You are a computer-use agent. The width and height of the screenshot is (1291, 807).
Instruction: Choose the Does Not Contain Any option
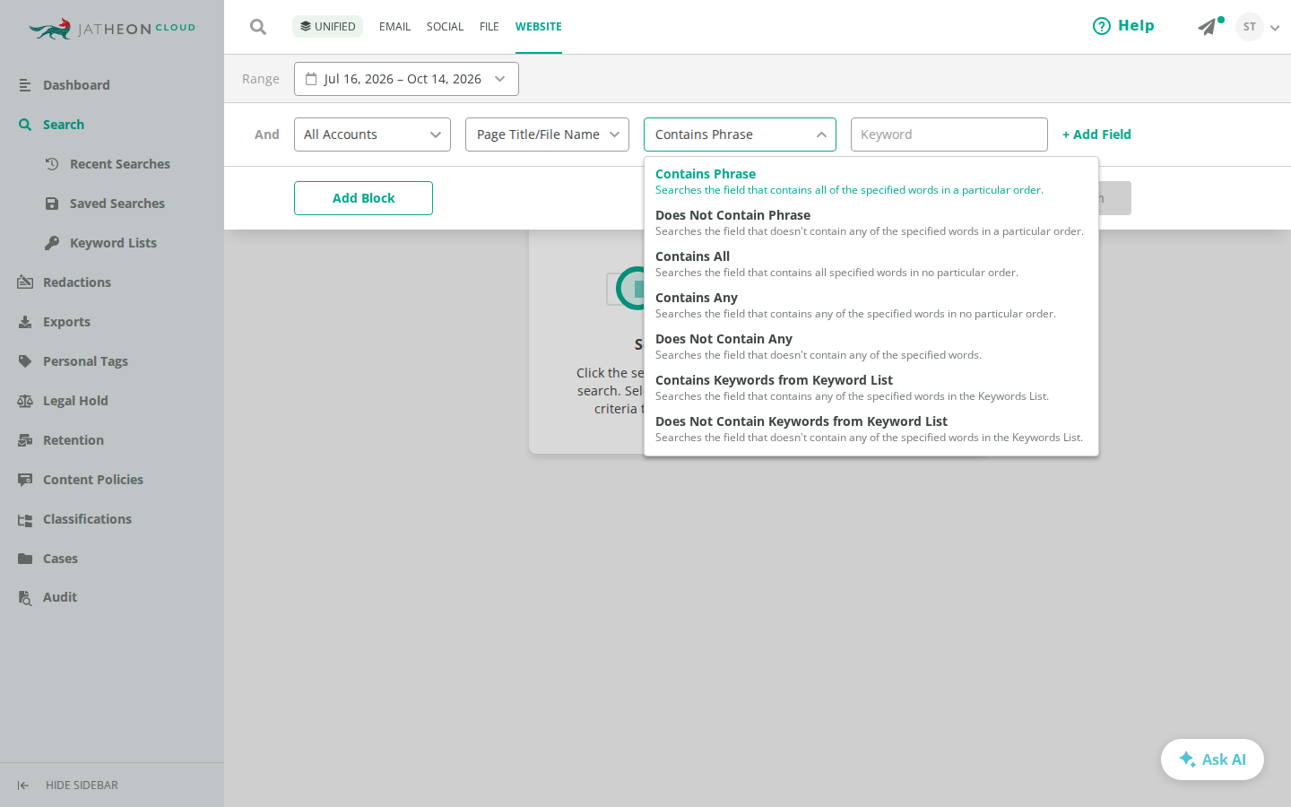click(x=871, y=347)
